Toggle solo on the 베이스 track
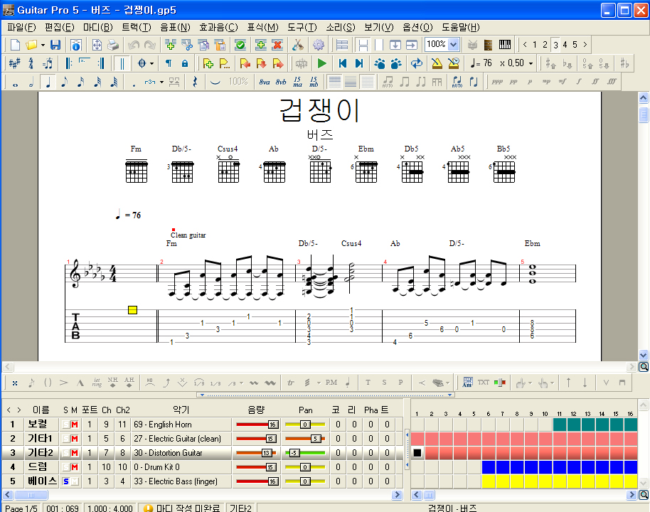Image resolution: width=650 pixels, height=512 pixels. pos(66,481)
